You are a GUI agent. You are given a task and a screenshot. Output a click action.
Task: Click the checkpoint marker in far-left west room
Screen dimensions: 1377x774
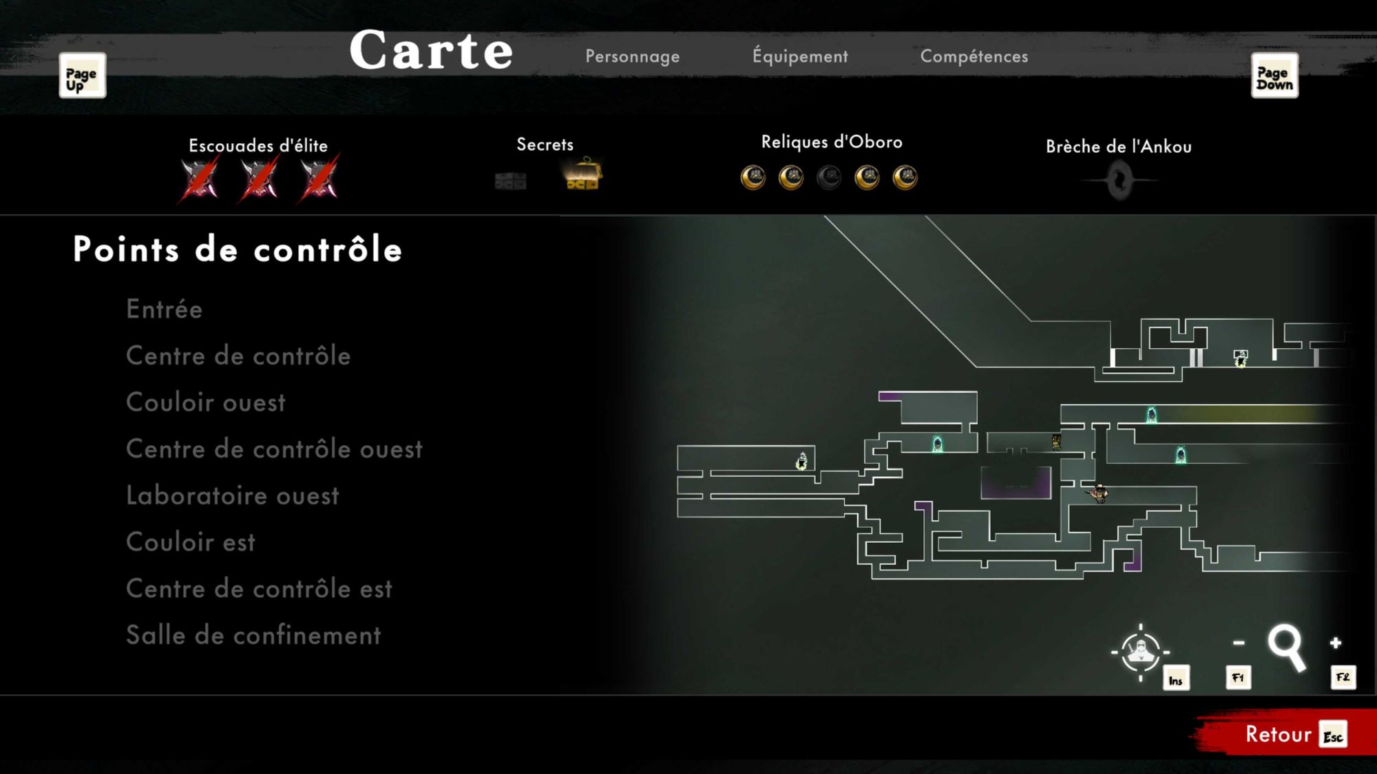coord(801,461)
